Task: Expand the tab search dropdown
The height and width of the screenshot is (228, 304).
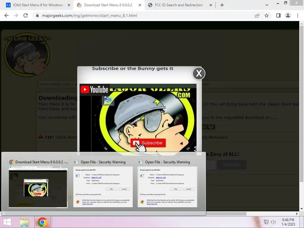Action: pyautogui.click(x=267, y=5)
